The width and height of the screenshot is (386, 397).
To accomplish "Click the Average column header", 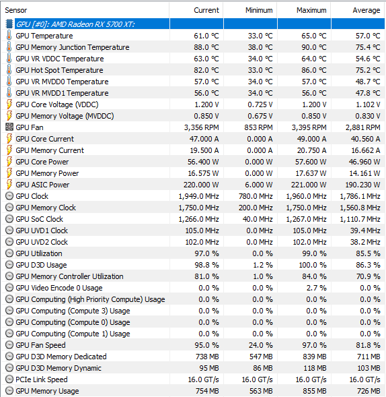I will [x=358, y=10].
